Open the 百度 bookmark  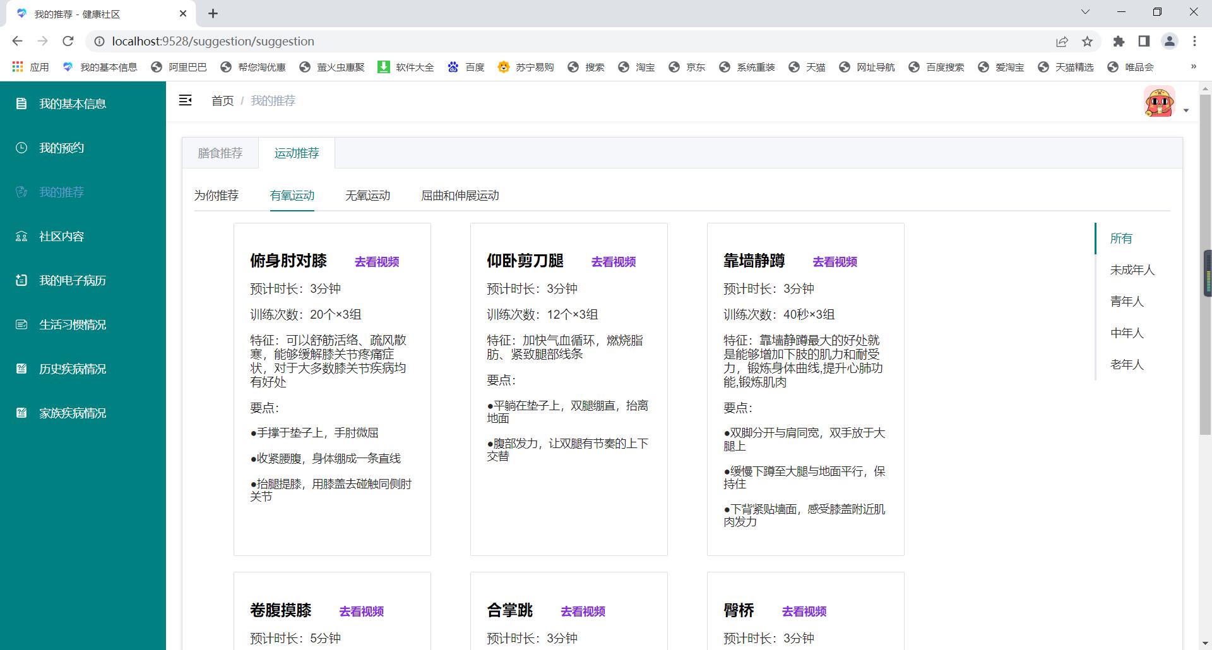[x=466, y=67]
